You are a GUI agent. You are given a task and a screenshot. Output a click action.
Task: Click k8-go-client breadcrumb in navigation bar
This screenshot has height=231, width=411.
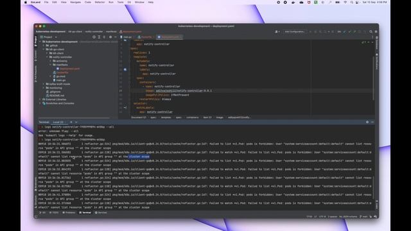tap(75, 31)
